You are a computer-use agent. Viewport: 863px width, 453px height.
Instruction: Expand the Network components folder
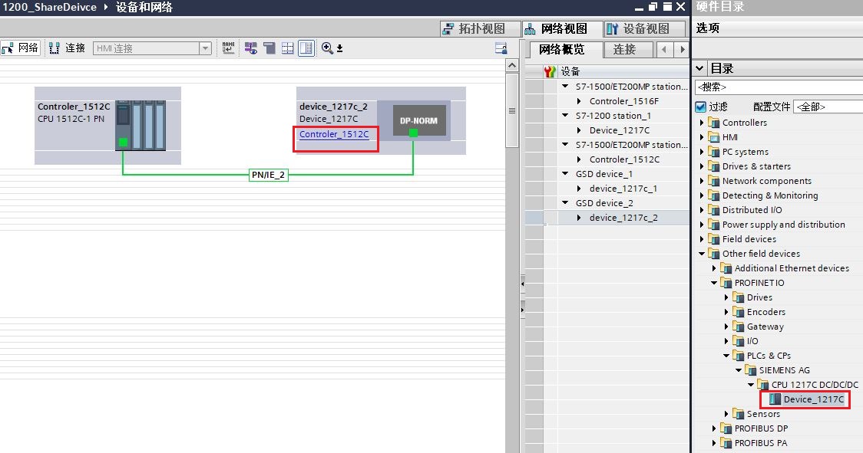(702, 181)
